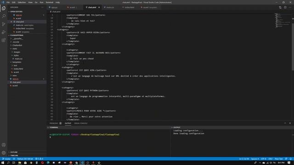Viewport: 294px width, 165px height.
Task: Switch to the Debug Console tab
Action: [81, 123]
